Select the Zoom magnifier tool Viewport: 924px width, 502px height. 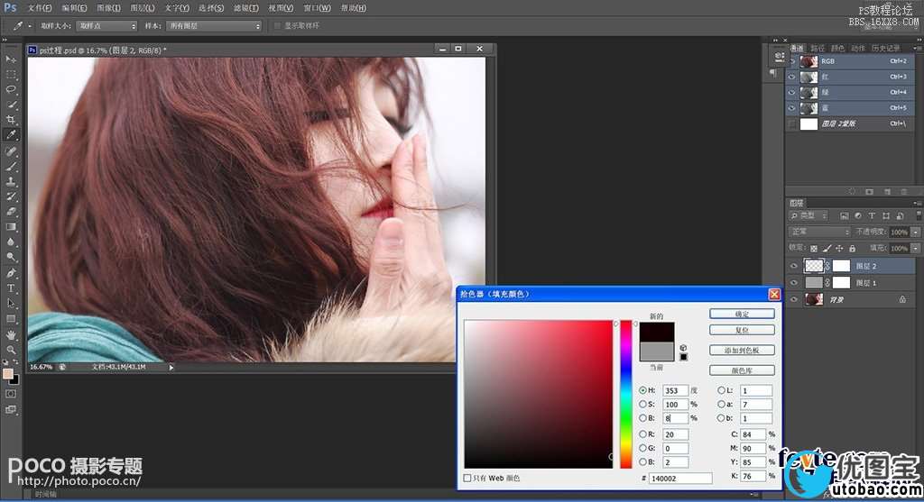(12, 350)
